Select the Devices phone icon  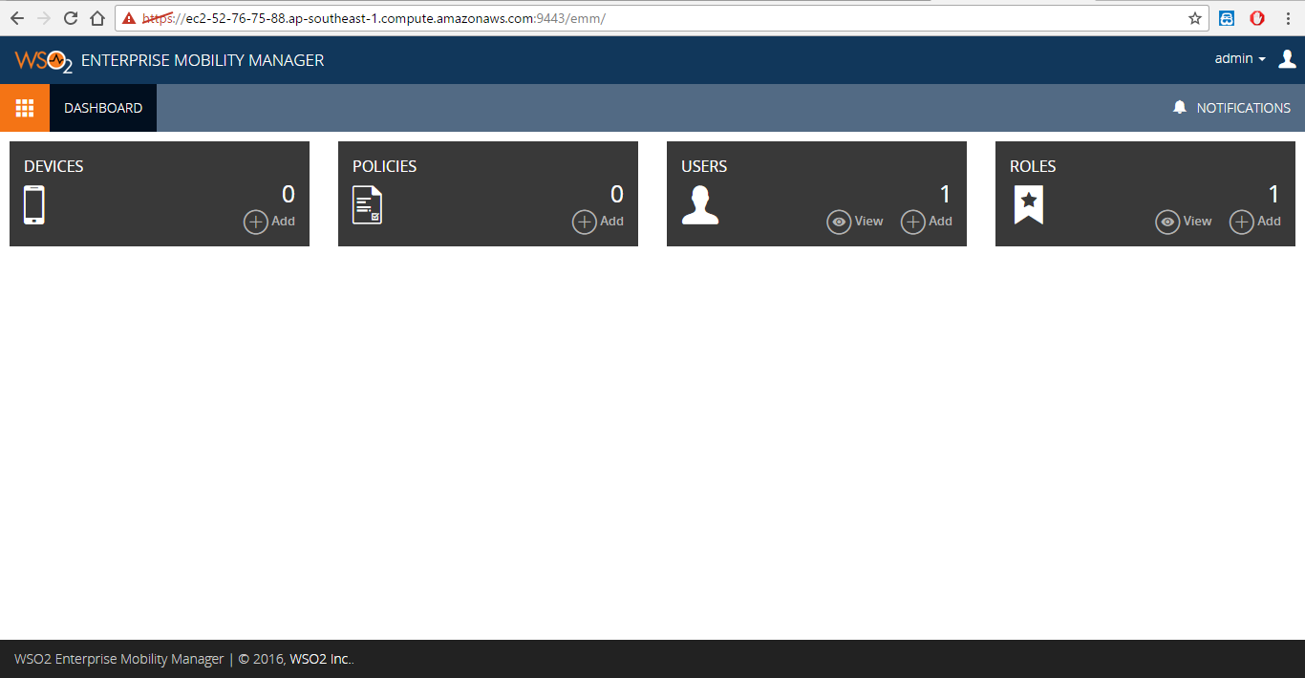point(34,203)
